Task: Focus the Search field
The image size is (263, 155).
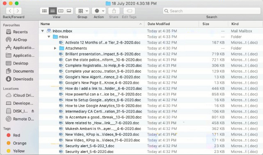Action: 212,11
